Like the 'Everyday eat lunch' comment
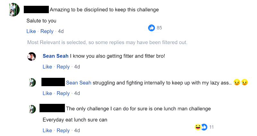 tap(47, 131)
